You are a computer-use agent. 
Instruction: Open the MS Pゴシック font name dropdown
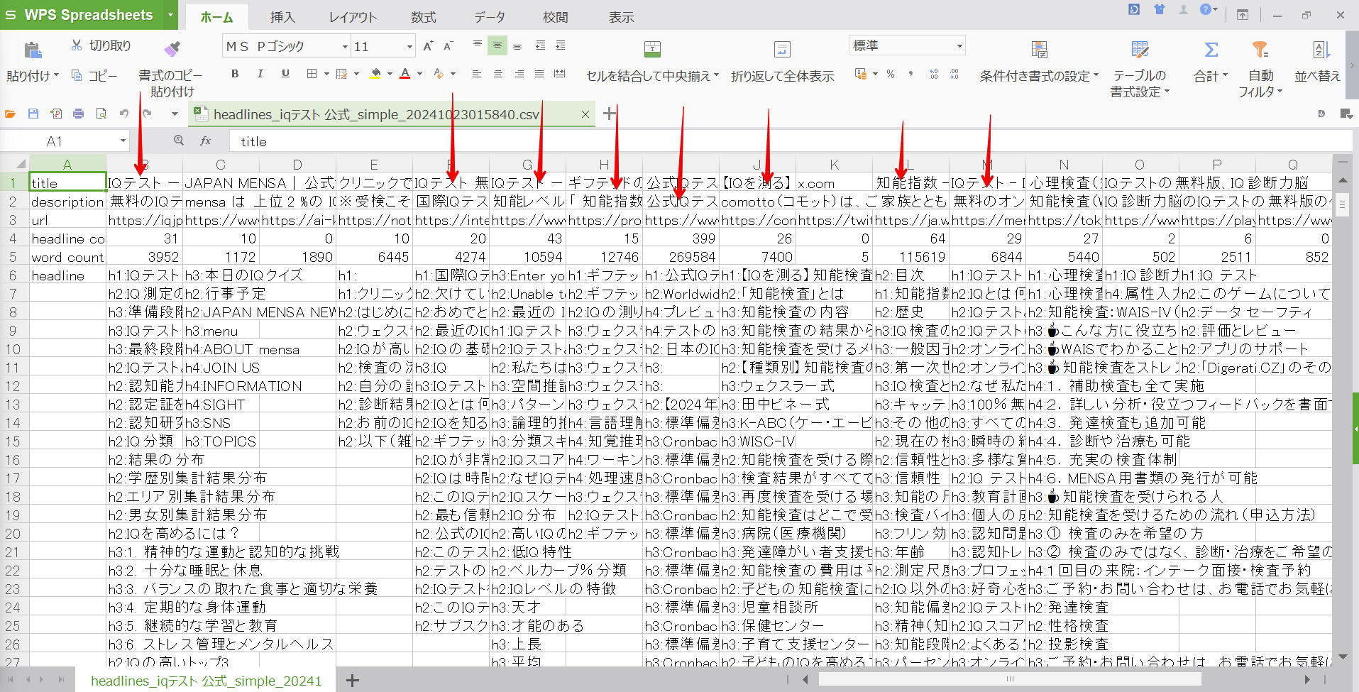pyautogui.click(x=345, y=47)
